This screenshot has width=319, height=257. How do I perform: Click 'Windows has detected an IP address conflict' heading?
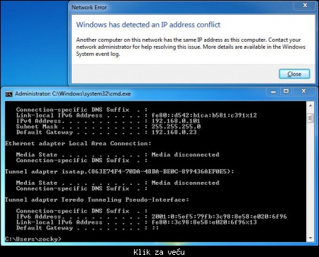(148, 25)
